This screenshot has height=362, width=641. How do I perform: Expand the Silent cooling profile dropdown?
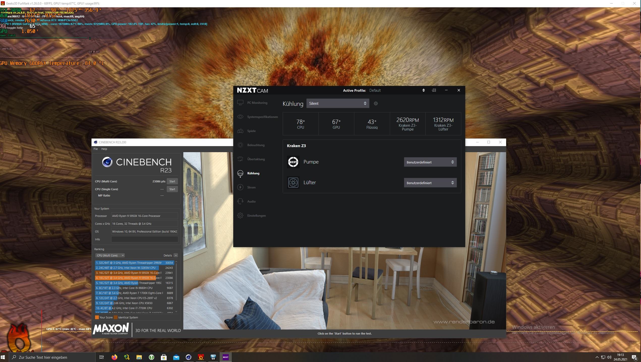[338, 104]
